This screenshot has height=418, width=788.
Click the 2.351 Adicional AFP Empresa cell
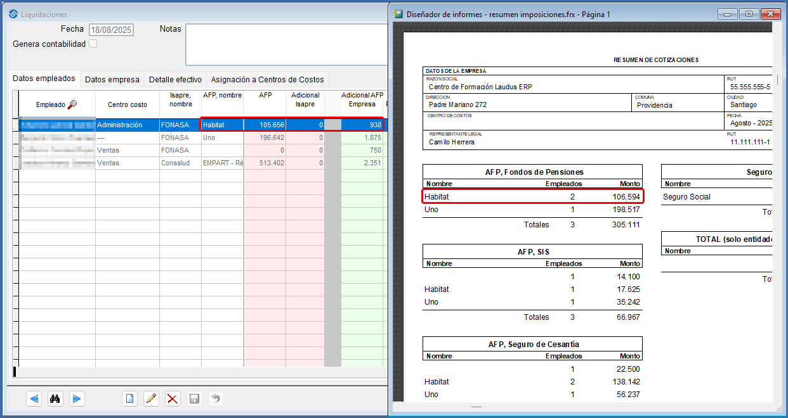(362, 163)
